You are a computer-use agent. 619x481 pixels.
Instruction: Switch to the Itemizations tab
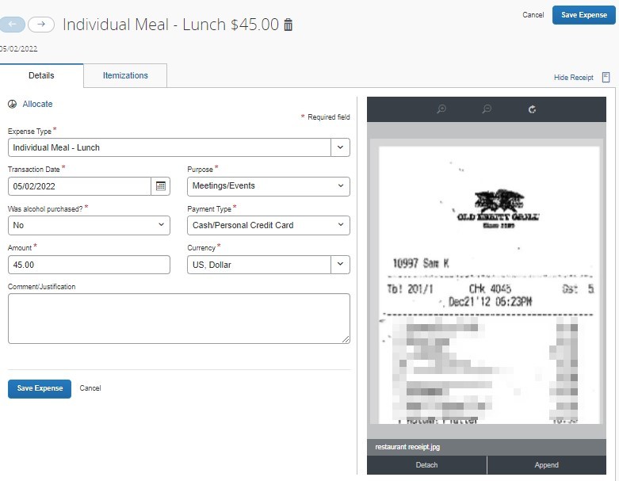pyautogui.click(x=125, y=76)
